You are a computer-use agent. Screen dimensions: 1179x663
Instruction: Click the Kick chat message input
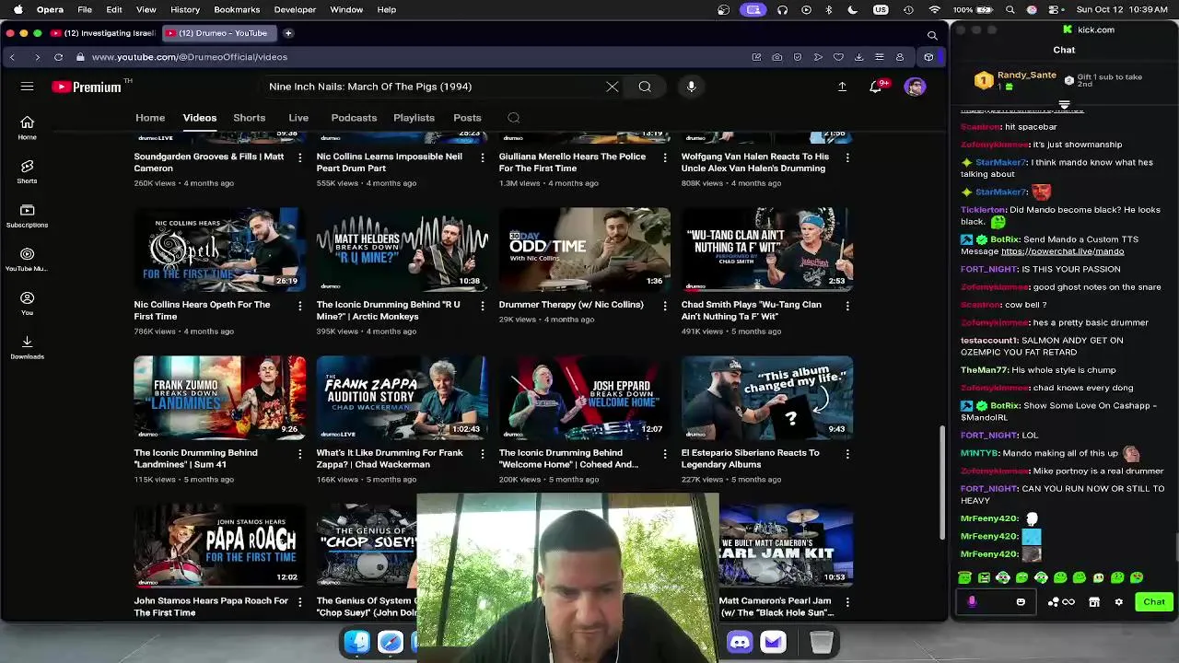[995, 602]
